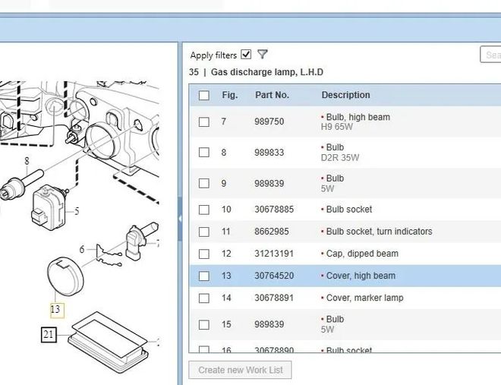Collapse the diagram panel using the splitter handle
The width and height of the screenshot is (501, 385).
(180, 218)
